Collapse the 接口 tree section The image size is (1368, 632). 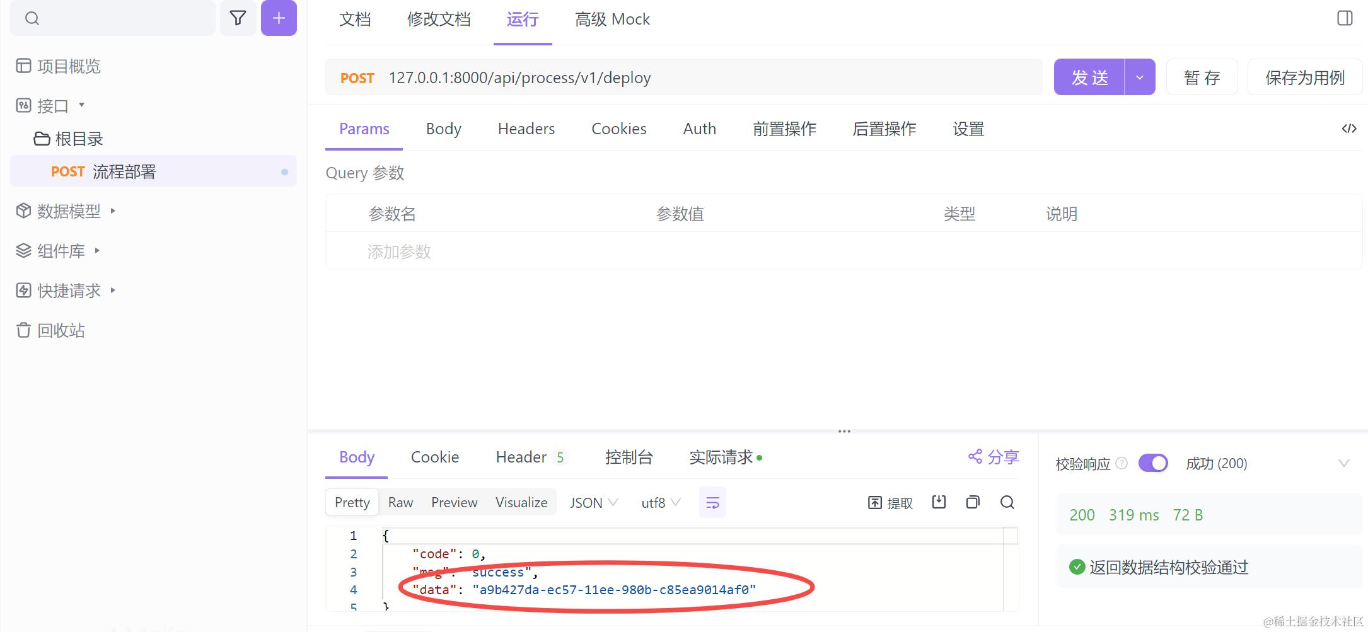pos(81,105)
